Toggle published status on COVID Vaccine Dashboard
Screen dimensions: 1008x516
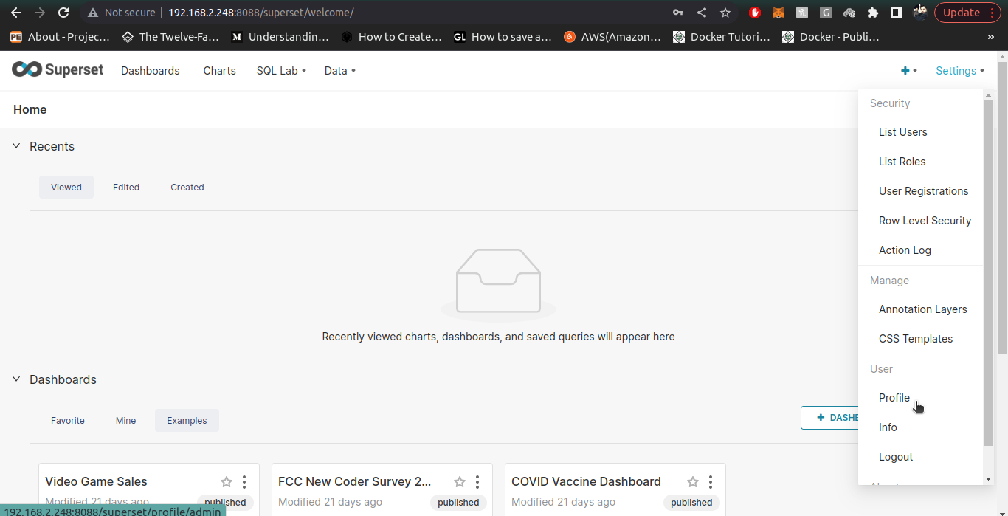tap(691, 502)
